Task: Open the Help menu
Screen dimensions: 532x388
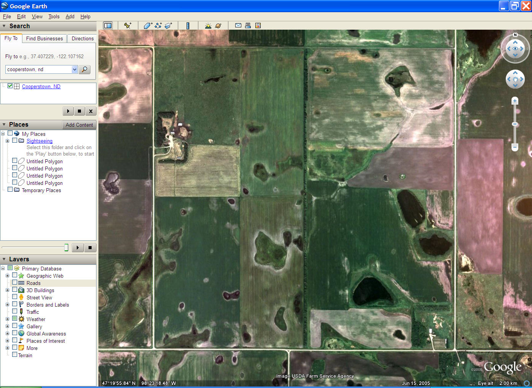Action: point(85,17)
